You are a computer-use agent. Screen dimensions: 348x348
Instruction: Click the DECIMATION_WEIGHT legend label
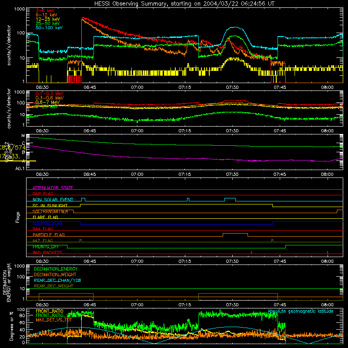(55, 275)
